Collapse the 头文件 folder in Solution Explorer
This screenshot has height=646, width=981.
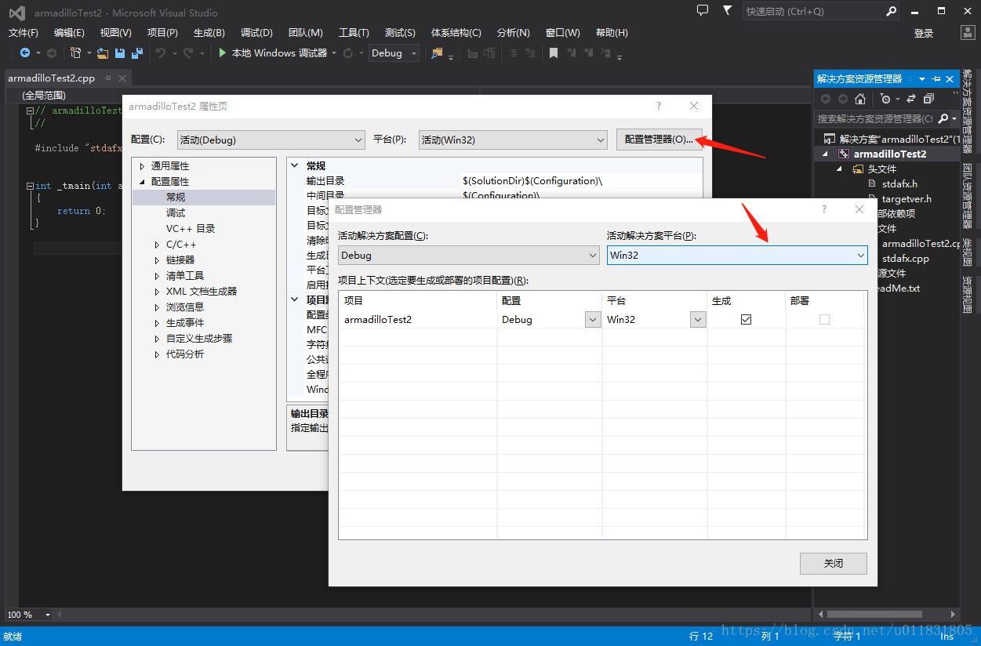click(840, 169)
